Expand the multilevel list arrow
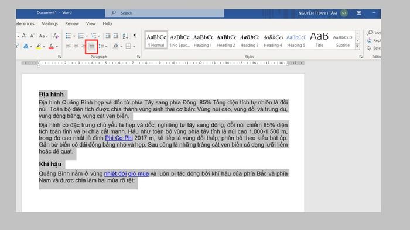 [x=99, y=36]
